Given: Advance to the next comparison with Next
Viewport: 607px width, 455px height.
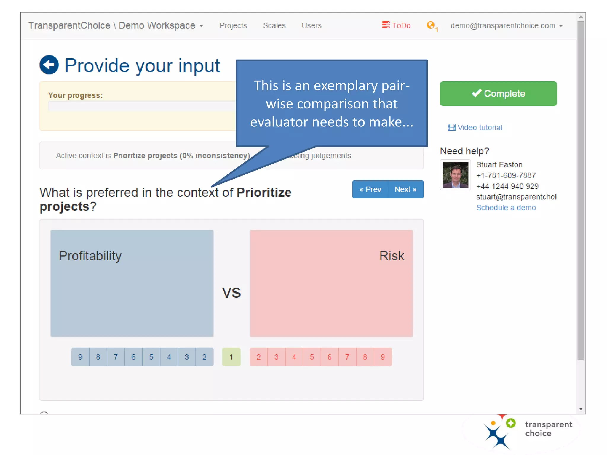Looking at the screenshot, I should (406, 189).
